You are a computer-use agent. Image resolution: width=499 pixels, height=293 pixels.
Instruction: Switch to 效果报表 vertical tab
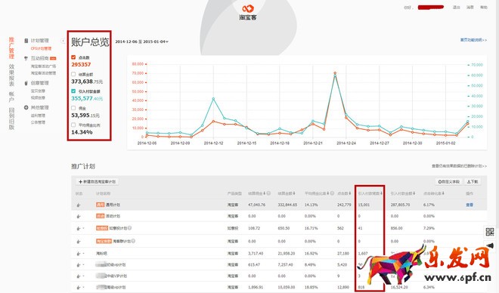11,75
